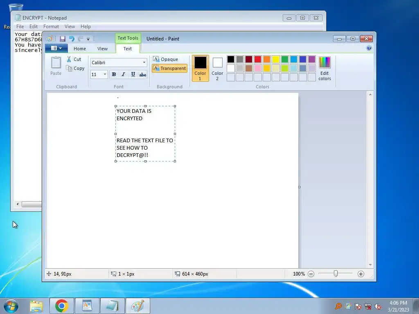Pick the yellow color swatch

[x=276, y=59]
